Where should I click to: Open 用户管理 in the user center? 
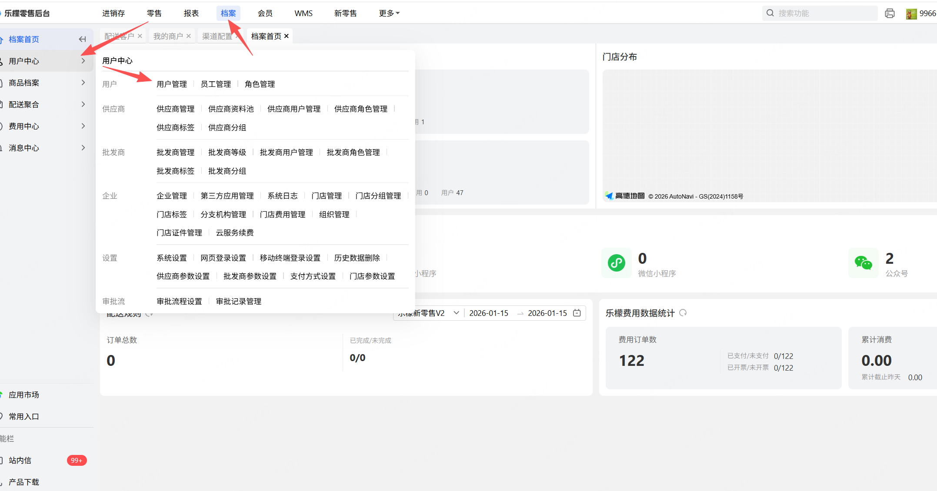(x=171, y=84)
